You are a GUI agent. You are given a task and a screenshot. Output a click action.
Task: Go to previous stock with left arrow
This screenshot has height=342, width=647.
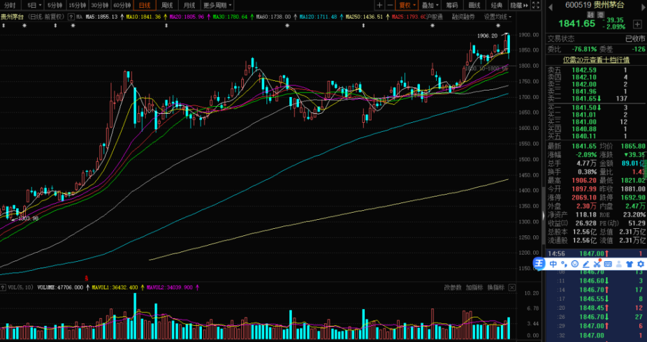(550, 6)
